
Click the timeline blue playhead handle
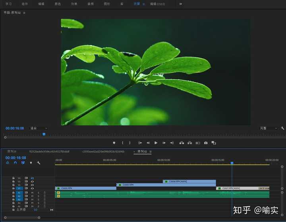(x=232, y=163)
